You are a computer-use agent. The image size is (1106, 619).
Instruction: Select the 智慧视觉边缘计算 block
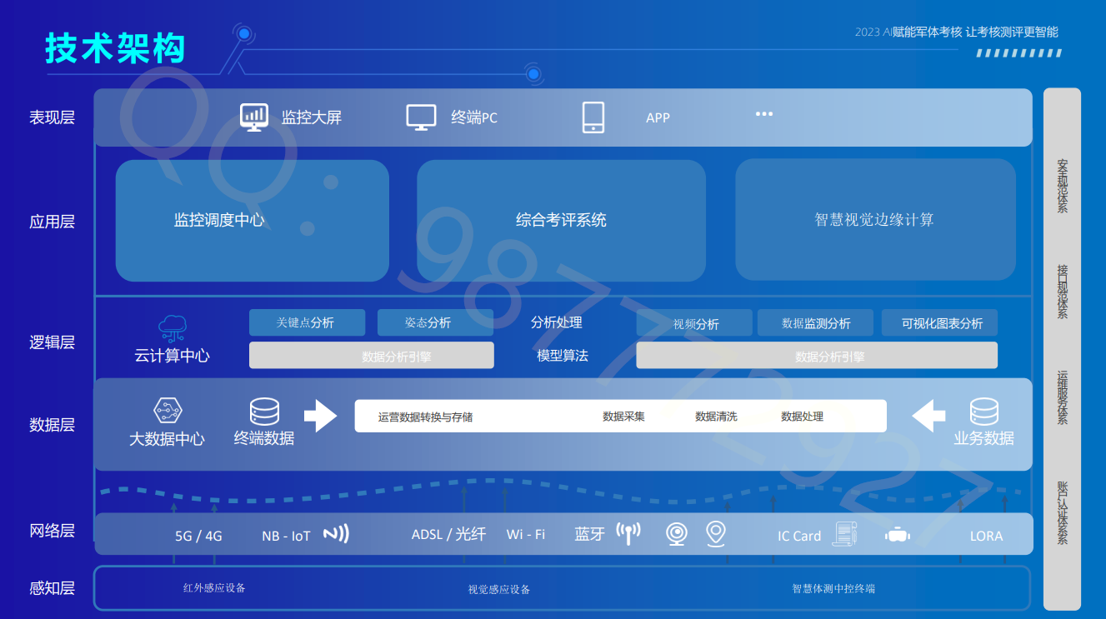click(x=875, y=221)
